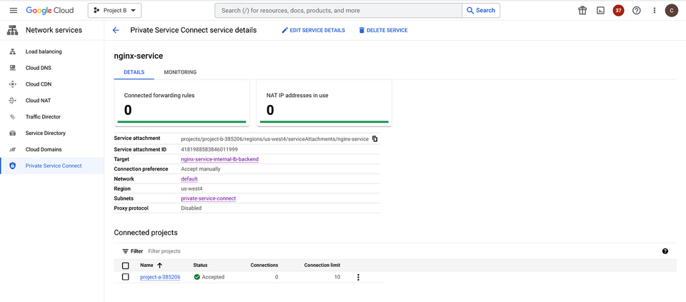Click the blue Search button
Image resolution: width=686 pixels, height=302 pixels.
point(481,11)
